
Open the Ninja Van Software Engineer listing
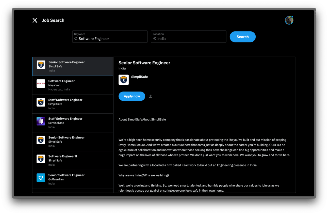coord(73,85)
